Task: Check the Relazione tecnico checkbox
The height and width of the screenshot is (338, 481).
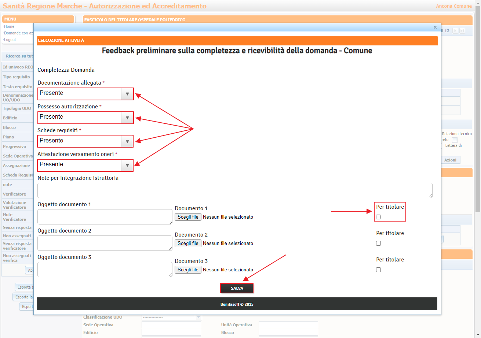Action: 455,140
